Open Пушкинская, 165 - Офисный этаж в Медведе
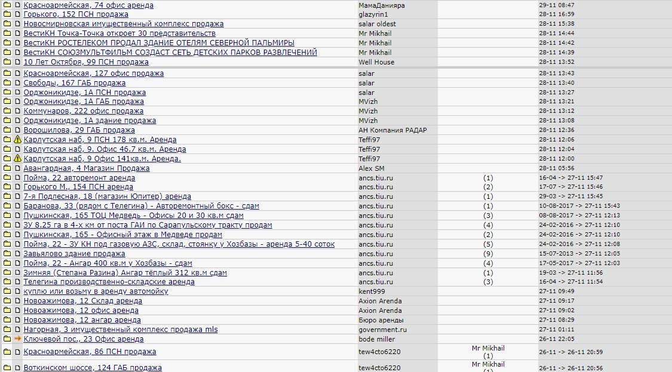 click(123, 235)
